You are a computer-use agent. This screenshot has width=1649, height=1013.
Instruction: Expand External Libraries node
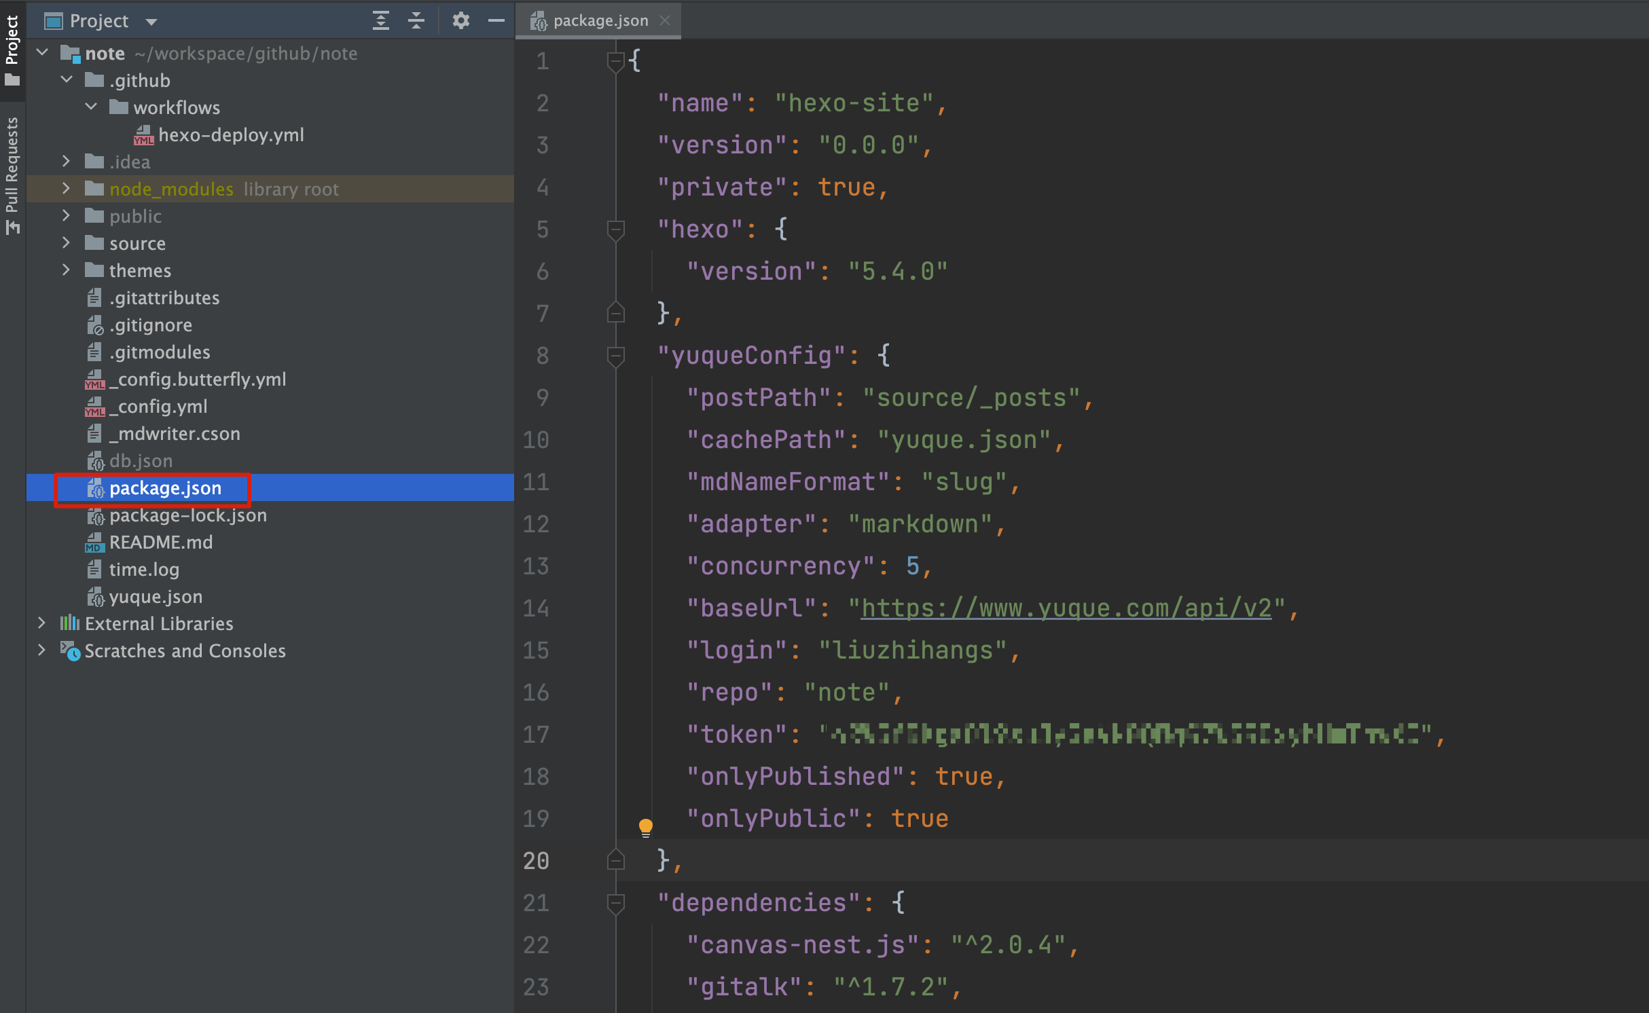(x=41, y=623)
